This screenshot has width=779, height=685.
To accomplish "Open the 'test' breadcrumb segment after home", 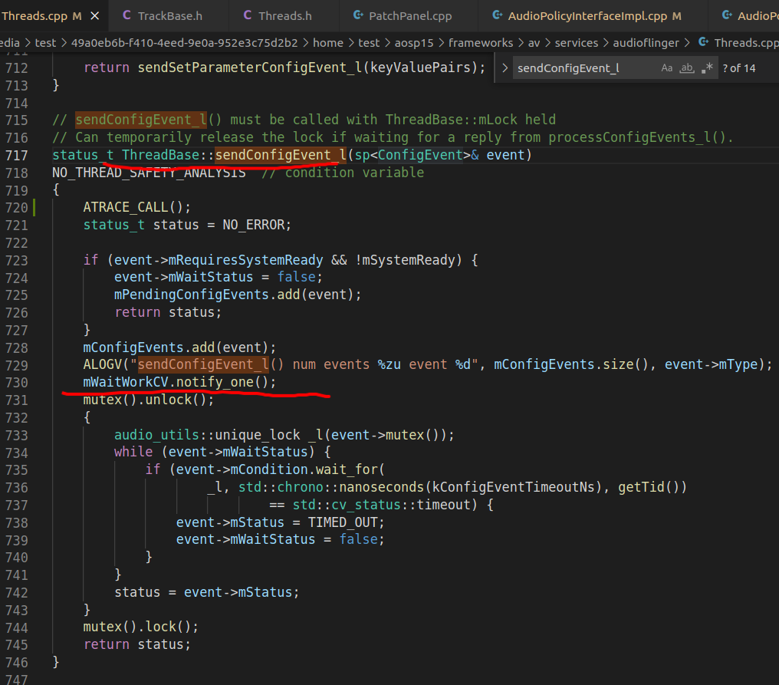I will click(369, 43).
